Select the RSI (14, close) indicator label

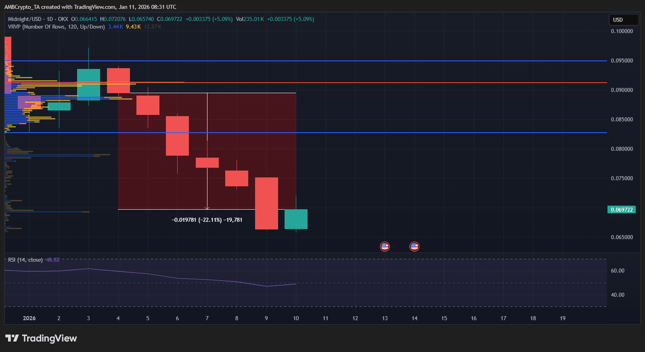25,260
